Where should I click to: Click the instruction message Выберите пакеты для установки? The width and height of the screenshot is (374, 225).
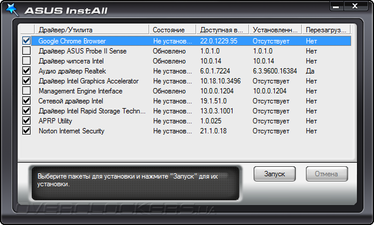127,180
